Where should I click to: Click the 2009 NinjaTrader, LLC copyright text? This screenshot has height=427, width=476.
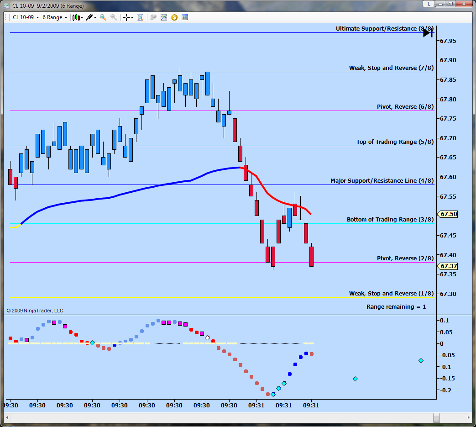(x=35, y=311)
